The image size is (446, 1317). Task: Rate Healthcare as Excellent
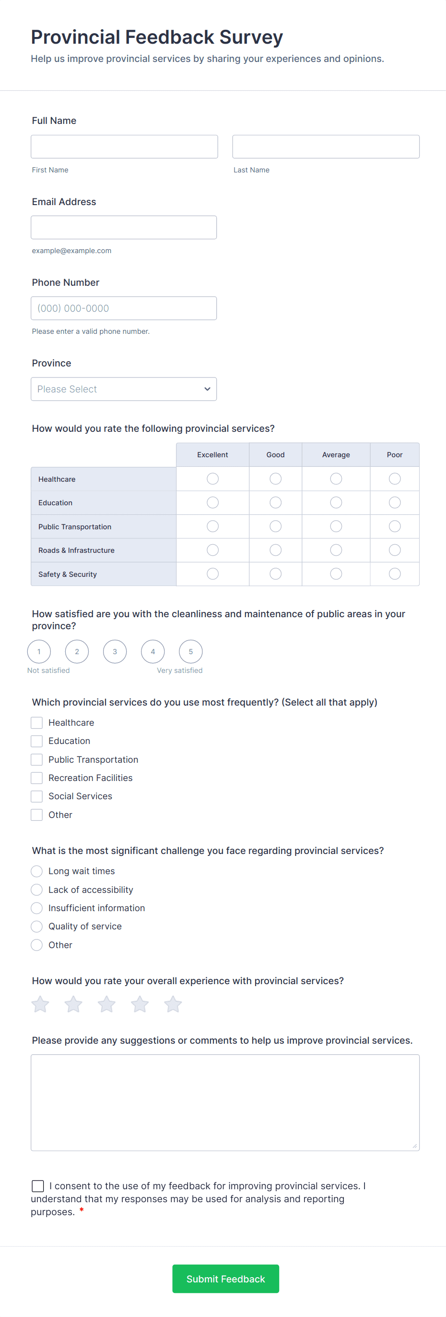(x=212, y=478)
